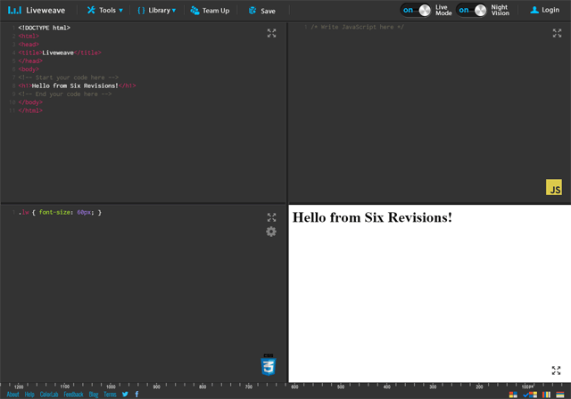Open the Help link in footer
571x399 pixels.
[29, 395]
